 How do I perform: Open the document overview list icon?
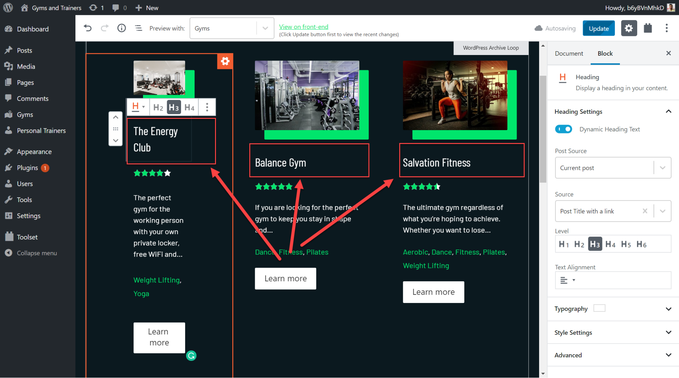pyautogui.click(x=138, y=28)
